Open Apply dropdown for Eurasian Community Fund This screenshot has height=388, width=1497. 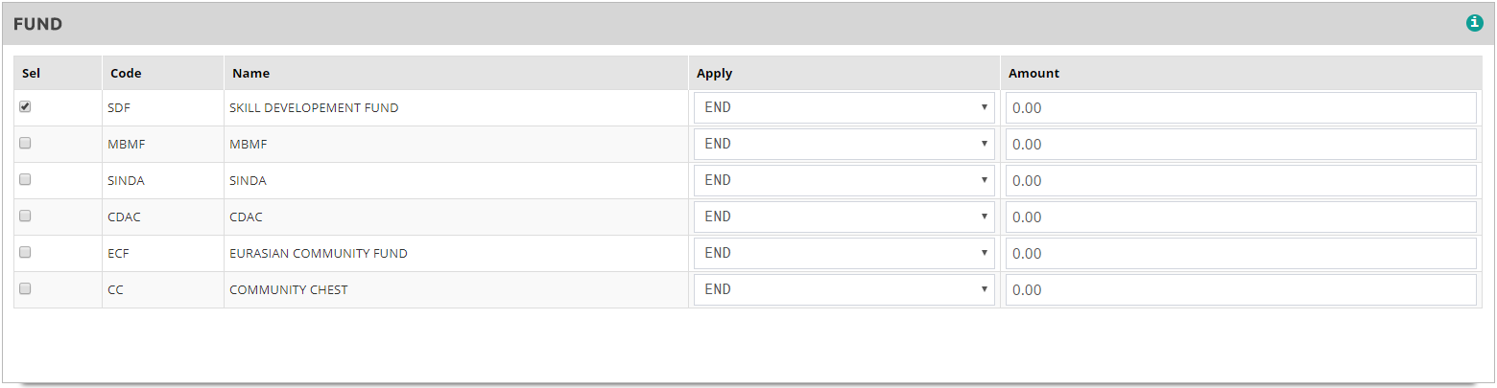844,254
